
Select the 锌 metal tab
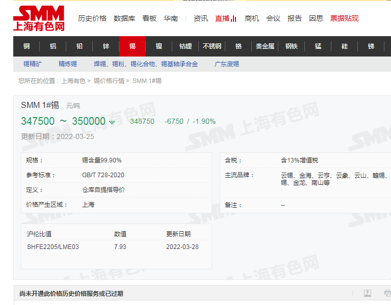click(106, 46)
